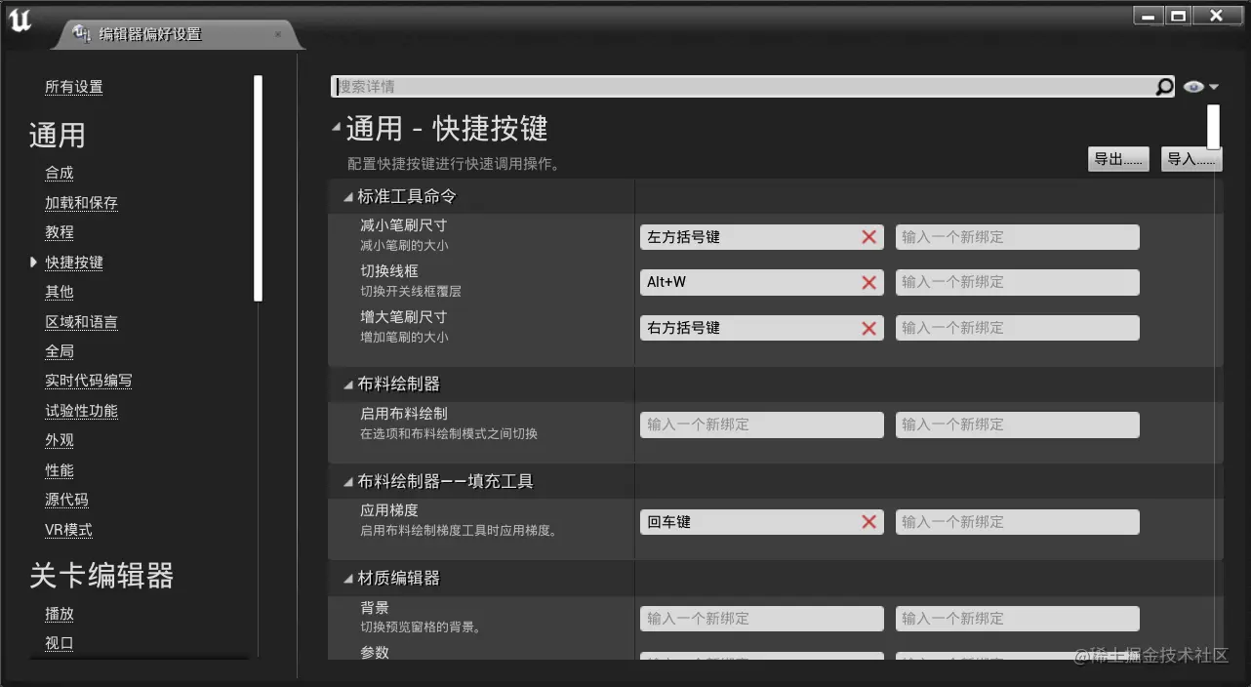Click the 增大笔刷尺寸 command label
The image size is (1251, 687).
pos(404,316)
